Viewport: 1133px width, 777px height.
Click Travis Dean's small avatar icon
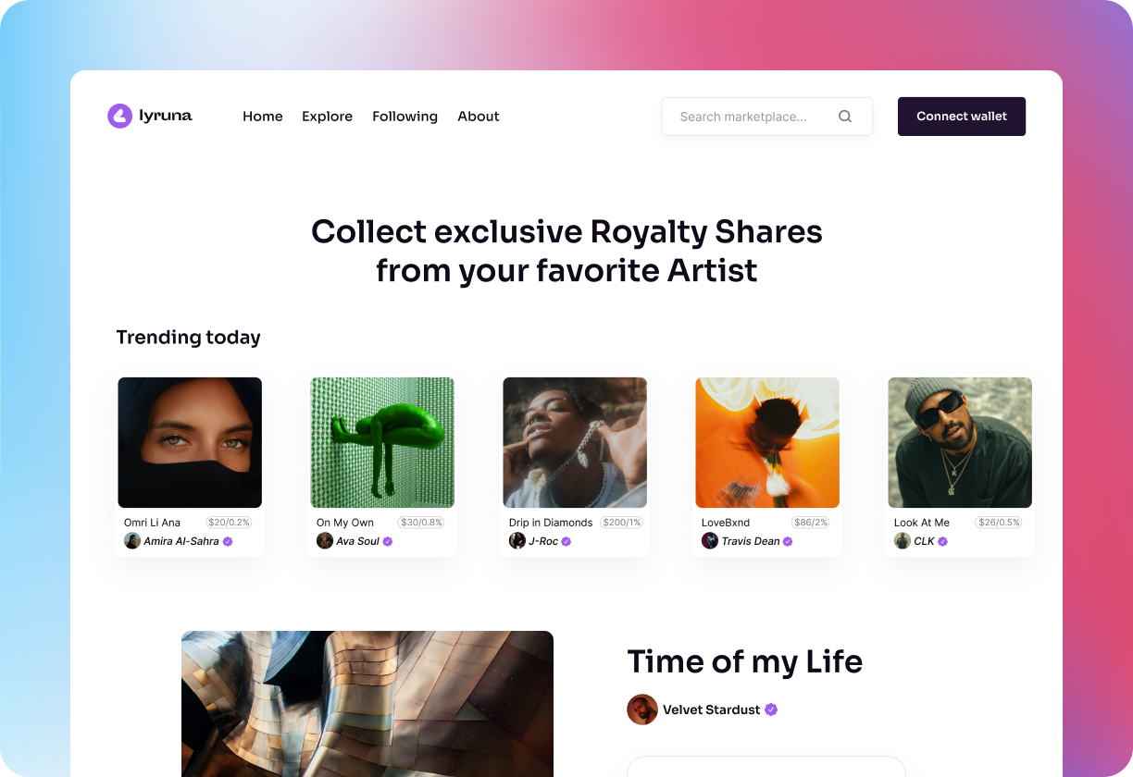click(710, 541)
